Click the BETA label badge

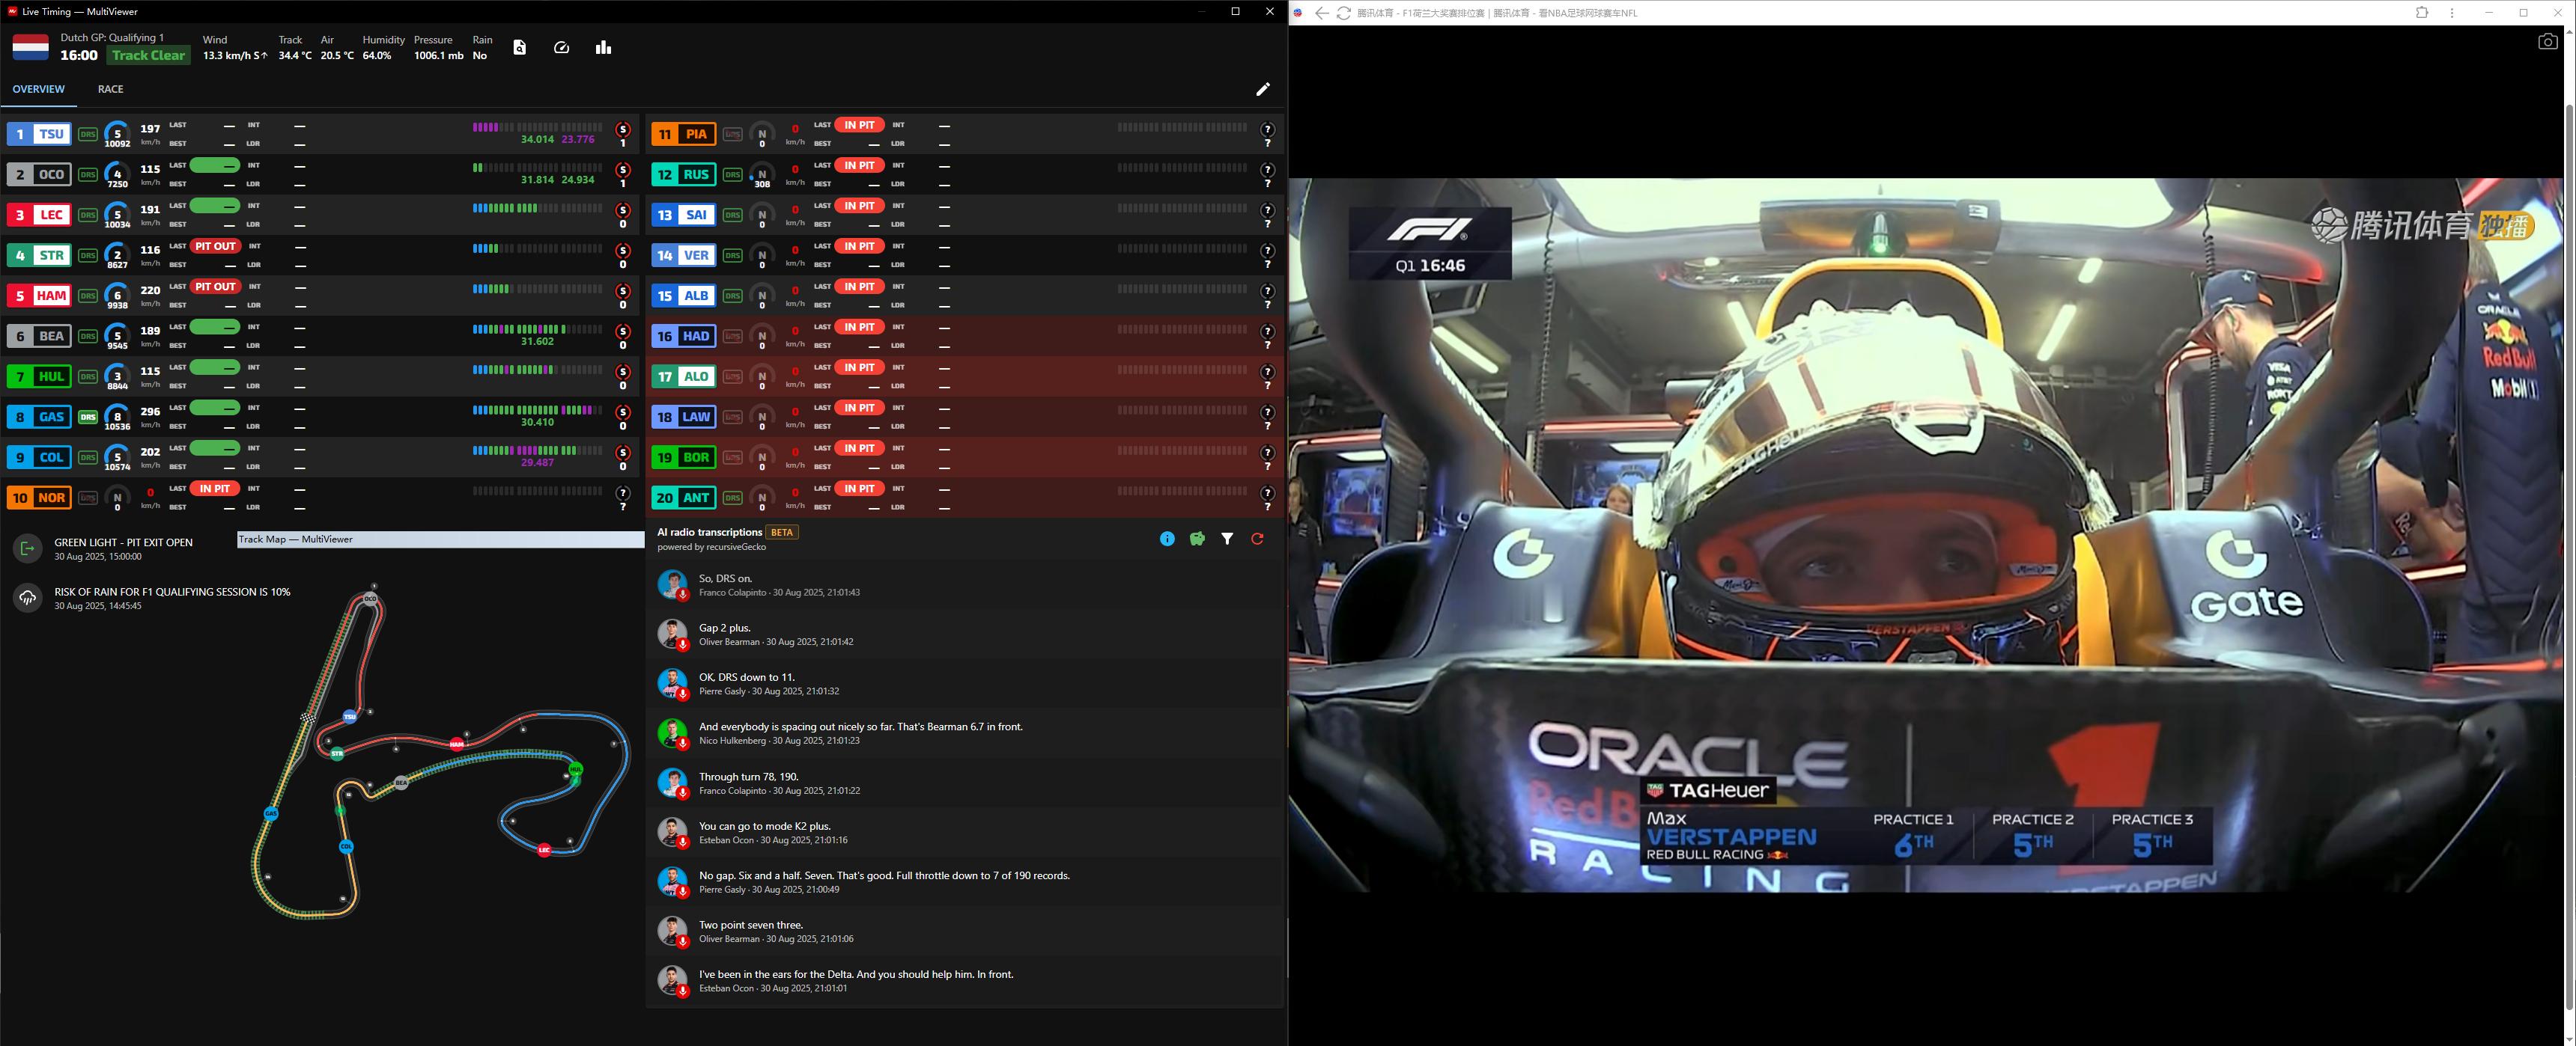[782, 533]
